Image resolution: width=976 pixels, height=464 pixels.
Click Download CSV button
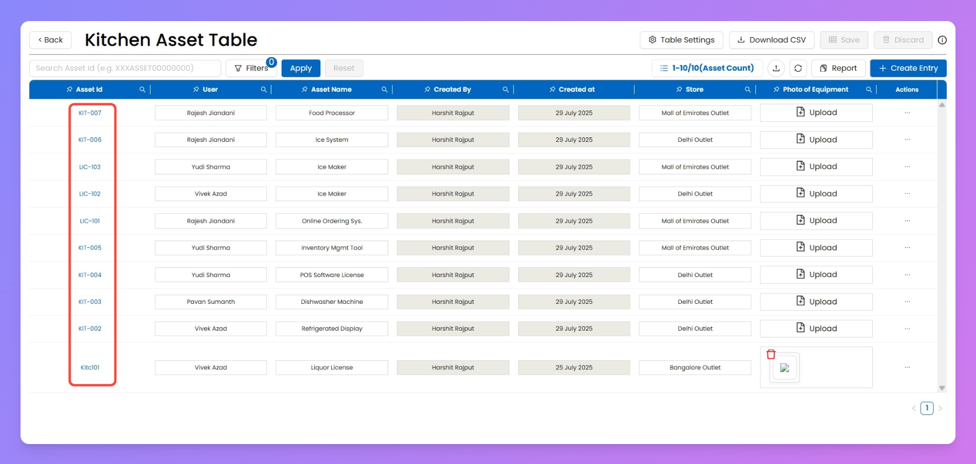click(771, 40)
